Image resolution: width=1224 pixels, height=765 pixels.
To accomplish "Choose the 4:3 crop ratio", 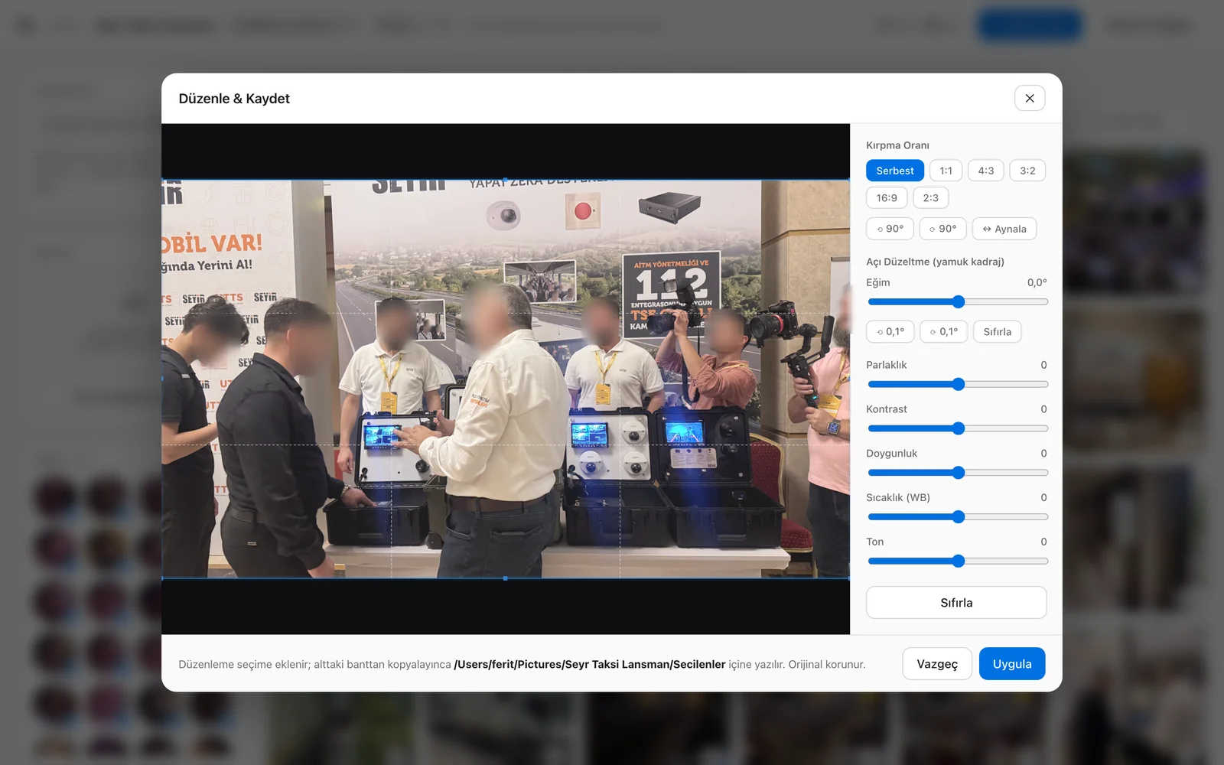I will 985,171.
